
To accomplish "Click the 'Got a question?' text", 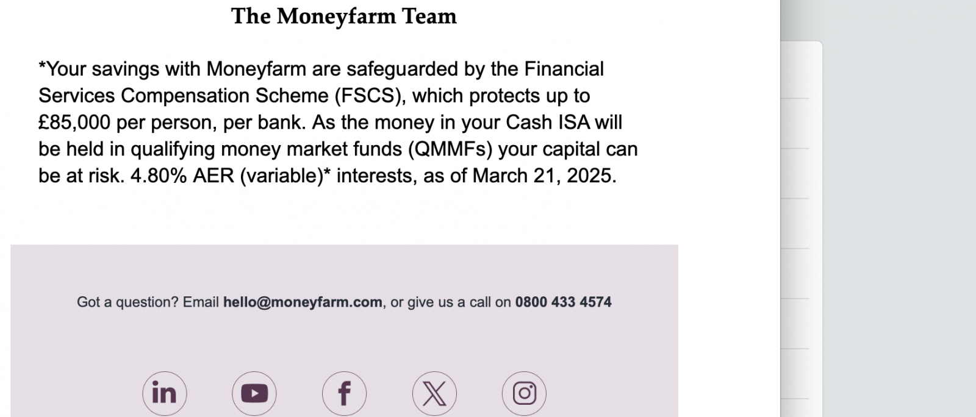I will click(127, 302).
